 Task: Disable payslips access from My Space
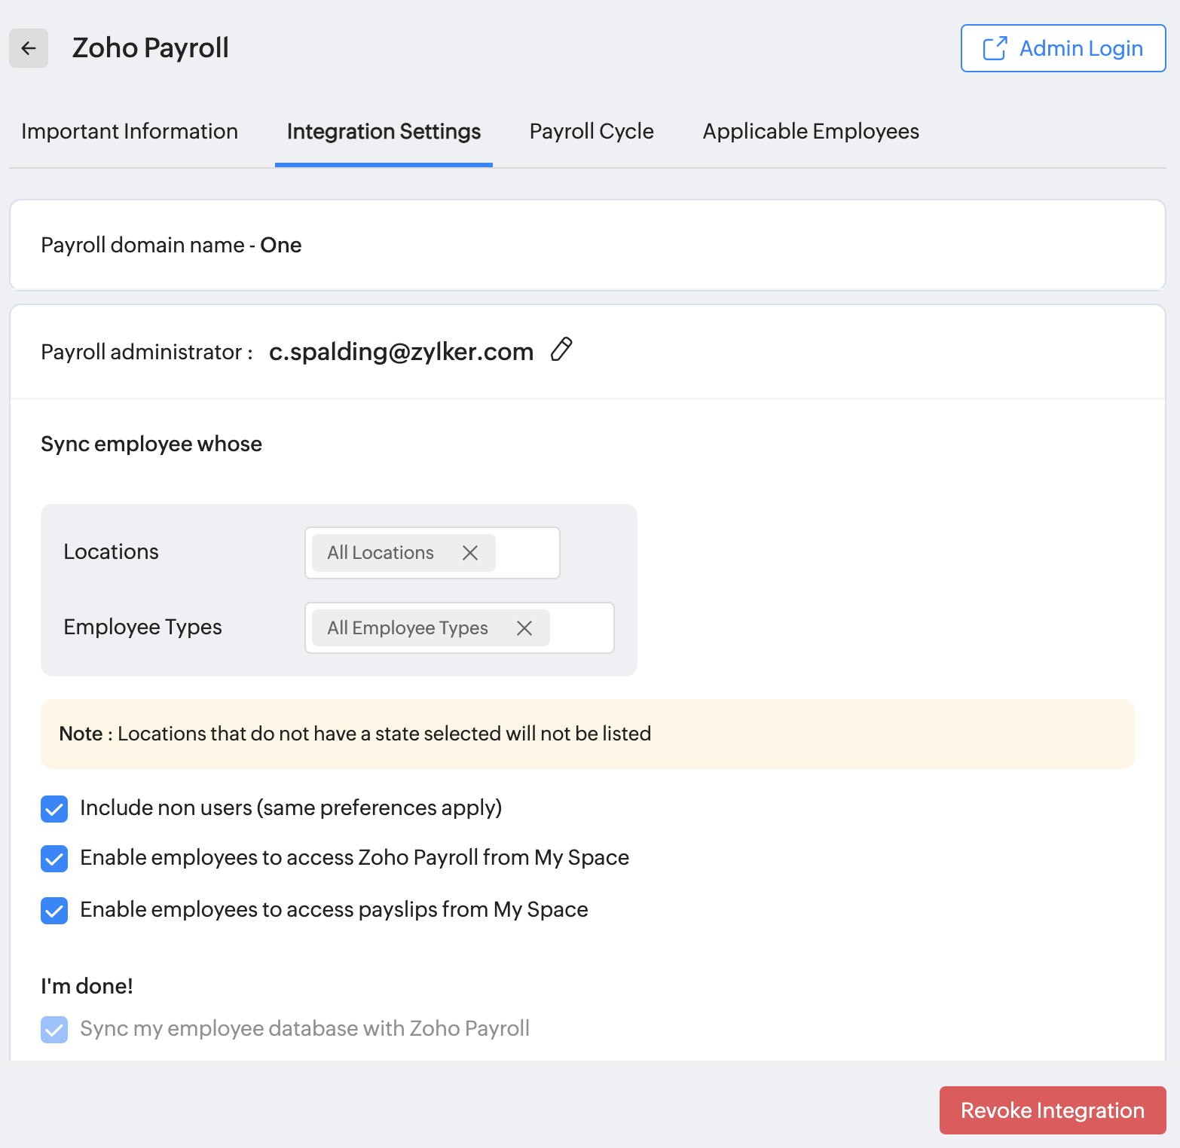click(54, 911)
